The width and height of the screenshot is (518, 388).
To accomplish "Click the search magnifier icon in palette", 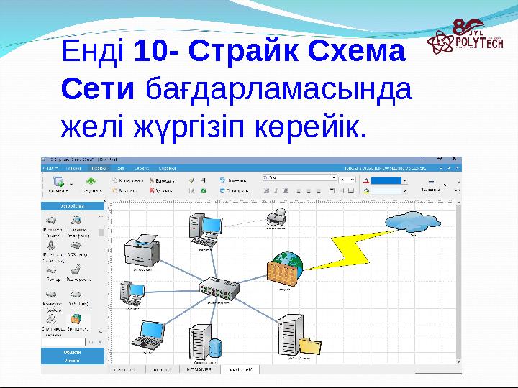I will click(91, 342).
